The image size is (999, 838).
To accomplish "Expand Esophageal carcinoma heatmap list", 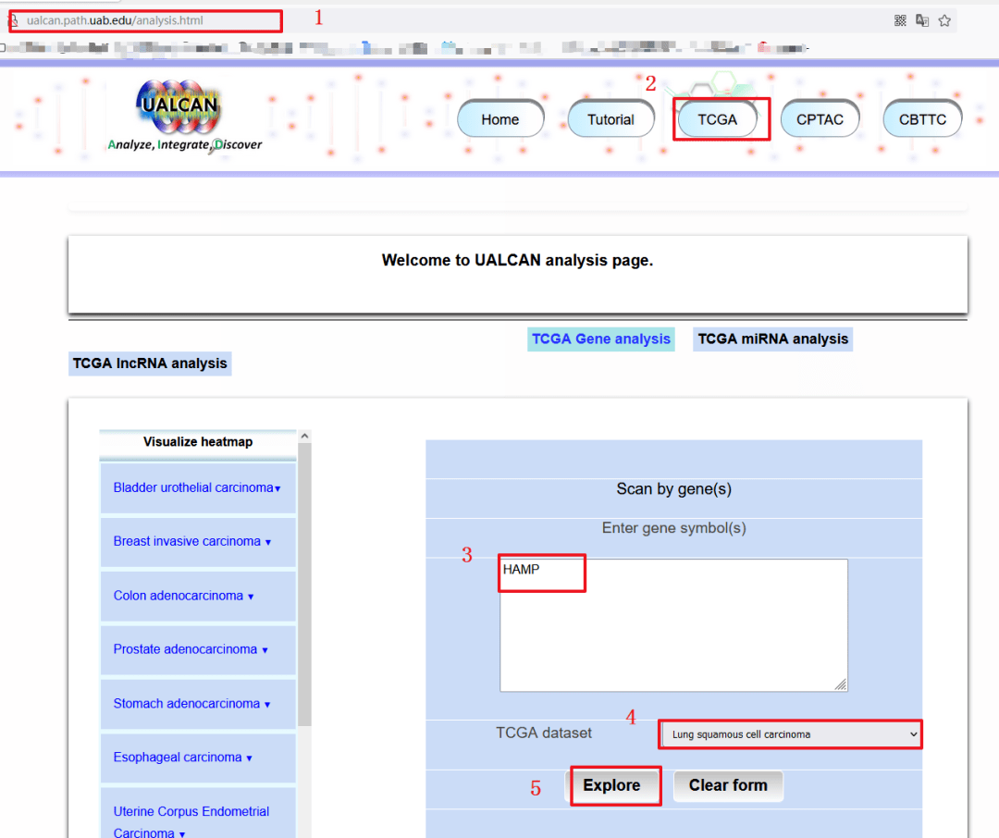I will [x=198, y=758].
